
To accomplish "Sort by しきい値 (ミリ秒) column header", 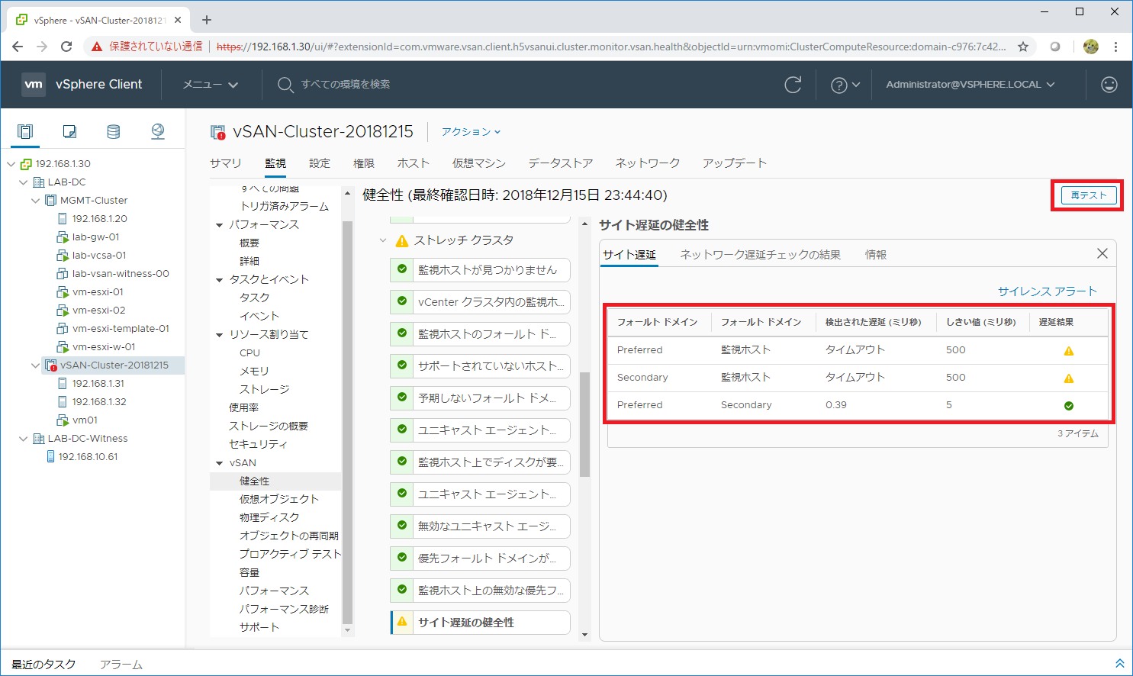I will click(981, 322).
